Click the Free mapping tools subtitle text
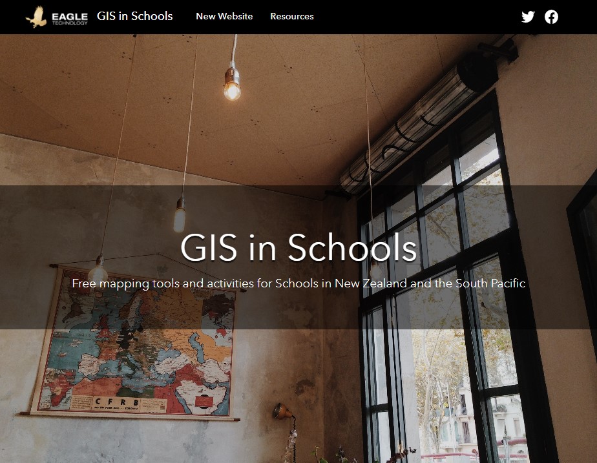 pyautogui.click(x=298, y=283)
